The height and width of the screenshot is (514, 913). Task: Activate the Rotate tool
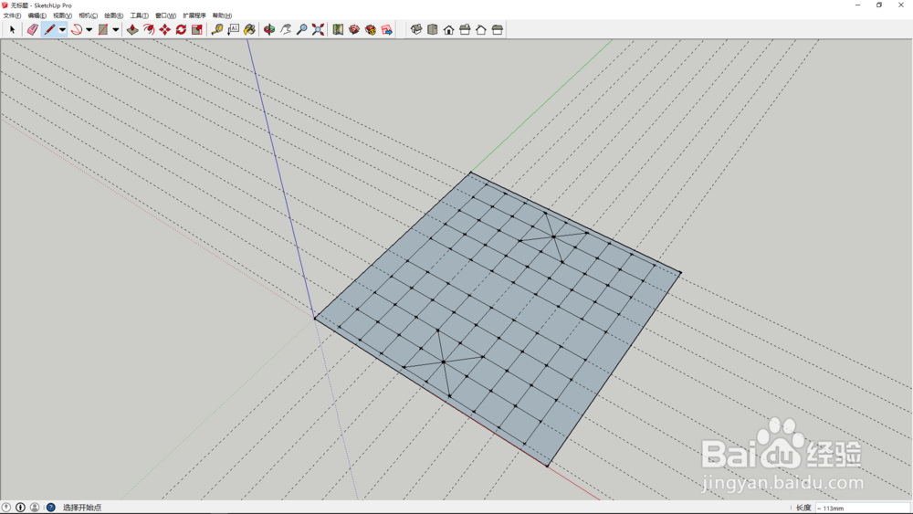coord(181,30)
